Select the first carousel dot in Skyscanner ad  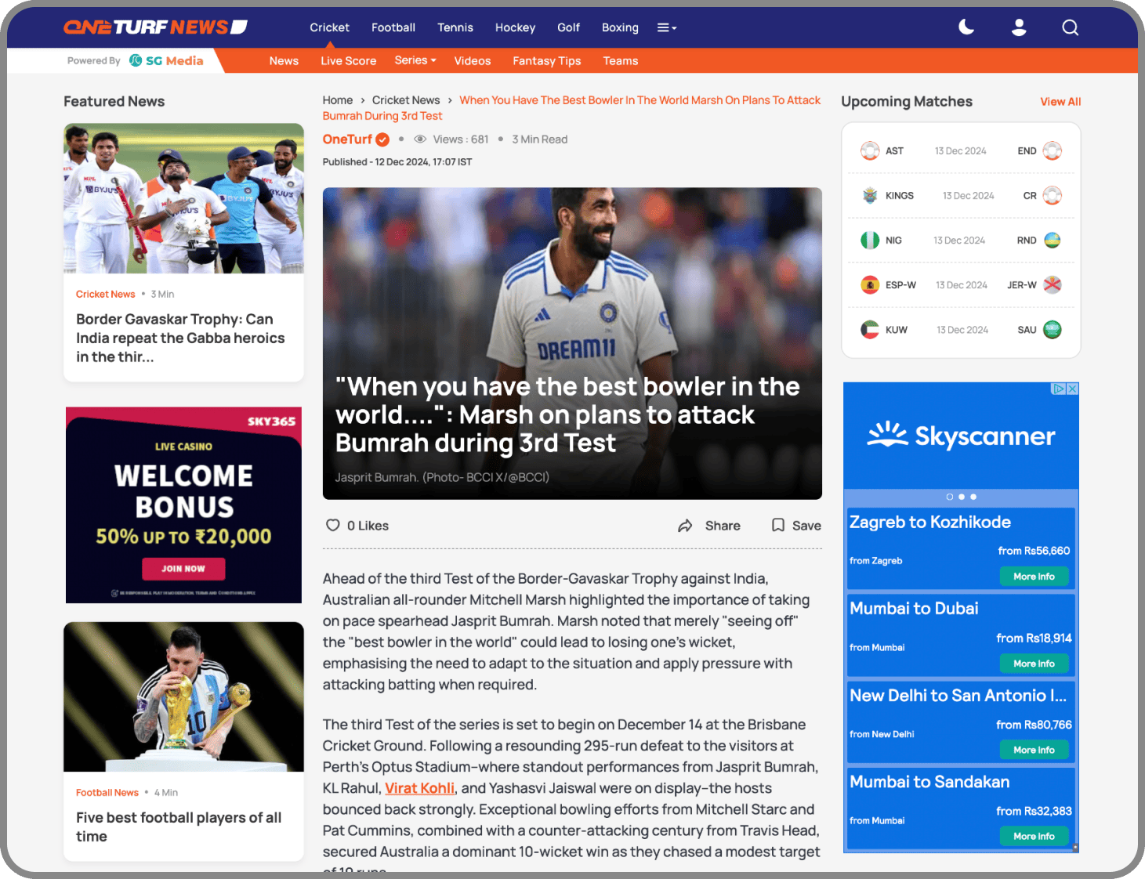(950, 497)
